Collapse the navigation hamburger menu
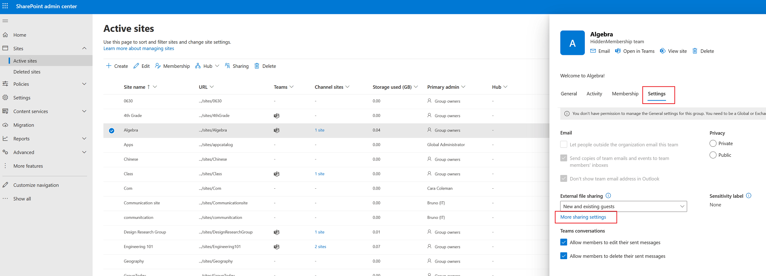The width and height of the screenshot is (766, 276). click(x=5, y=21)
